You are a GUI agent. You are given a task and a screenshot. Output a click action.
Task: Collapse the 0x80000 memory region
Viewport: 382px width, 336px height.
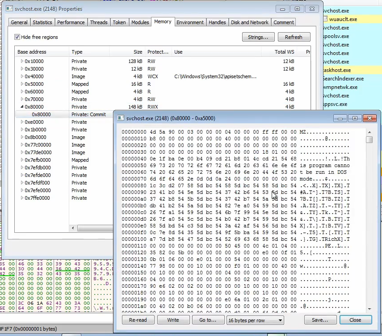click(x=22, y=107)
